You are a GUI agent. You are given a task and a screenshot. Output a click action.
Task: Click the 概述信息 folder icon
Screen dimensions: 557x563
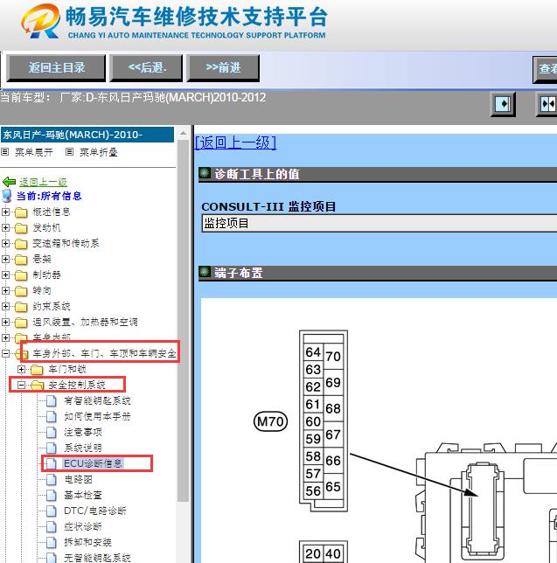[x=21, y=212]
